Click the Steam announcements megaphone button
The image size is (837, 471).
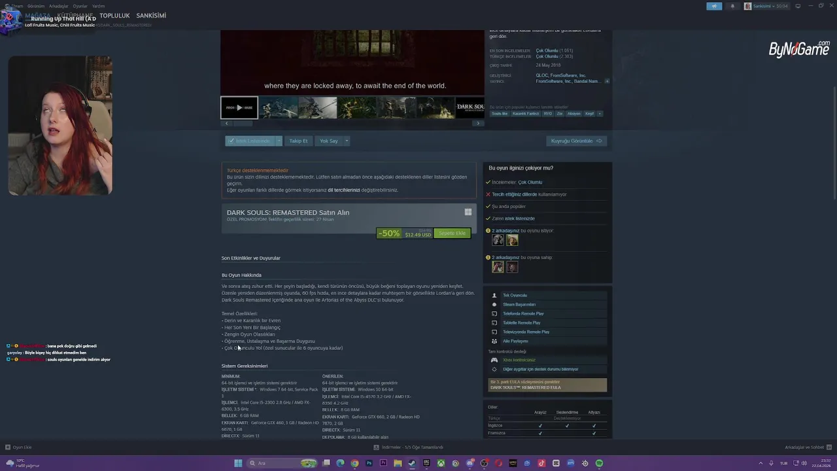[x=714, y=6]
